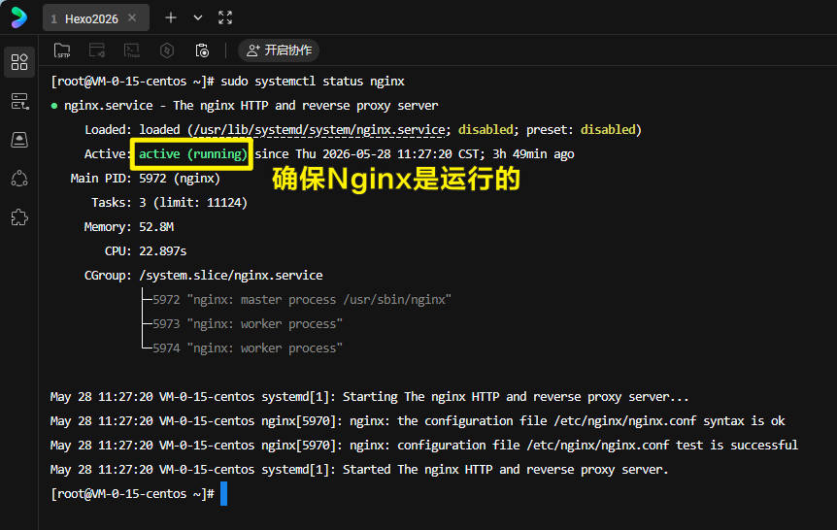Open the monitor sidebar icon
The image size is (837, 530).
coord(19,140)
